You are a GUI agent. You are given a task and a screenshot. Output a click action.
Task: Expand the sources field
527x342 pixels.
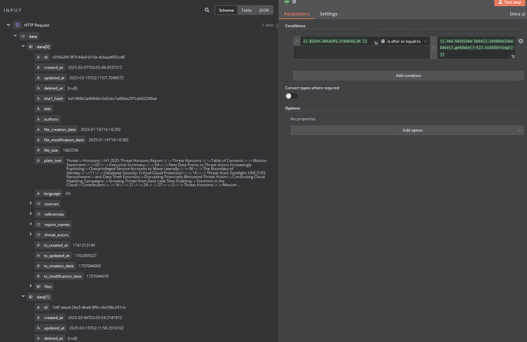point(31,203)
